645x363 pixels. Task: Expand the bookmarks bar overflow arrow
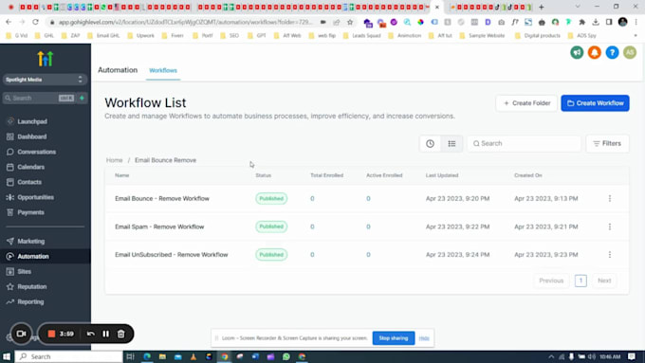636,36
